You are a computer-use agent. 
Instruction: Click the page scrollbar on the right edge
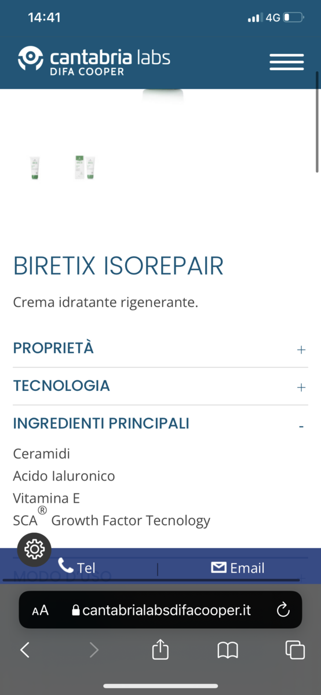(x=317, y=122)
